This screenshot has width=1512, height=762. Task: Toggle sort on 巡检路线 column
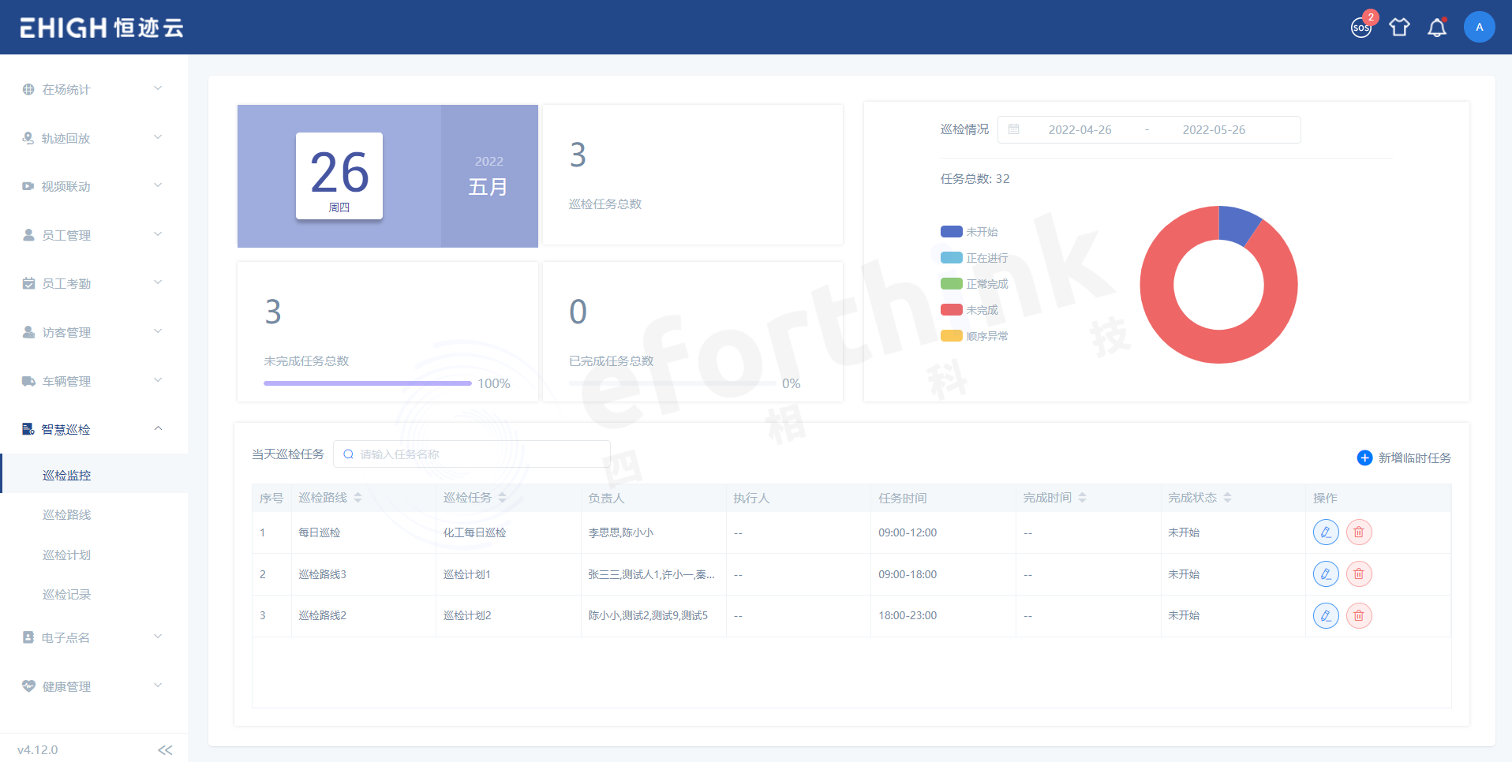pos(357,497)
